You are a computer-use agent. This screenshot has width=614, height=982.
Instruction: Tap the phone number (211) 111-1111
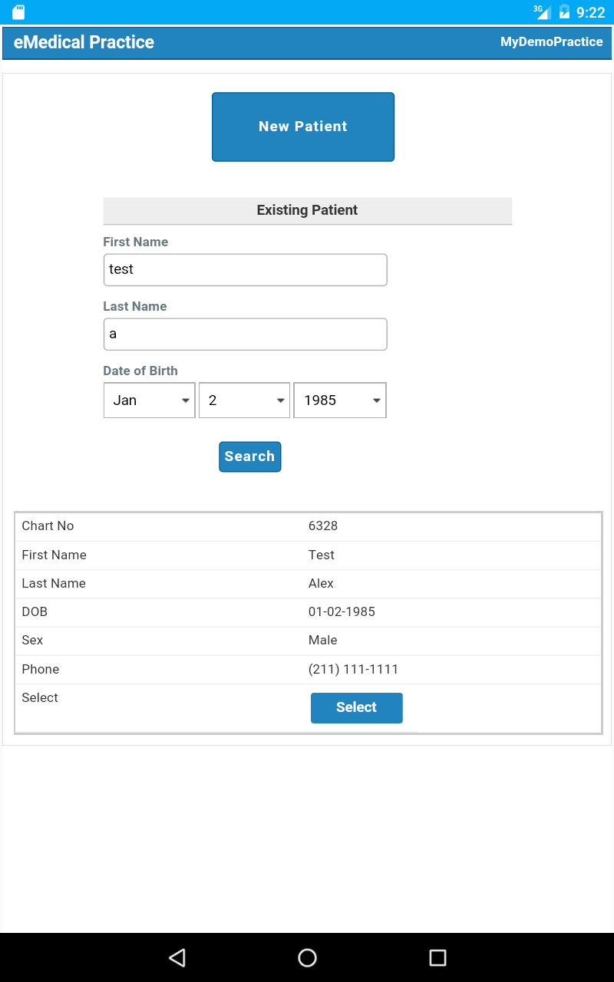(354, 669)
